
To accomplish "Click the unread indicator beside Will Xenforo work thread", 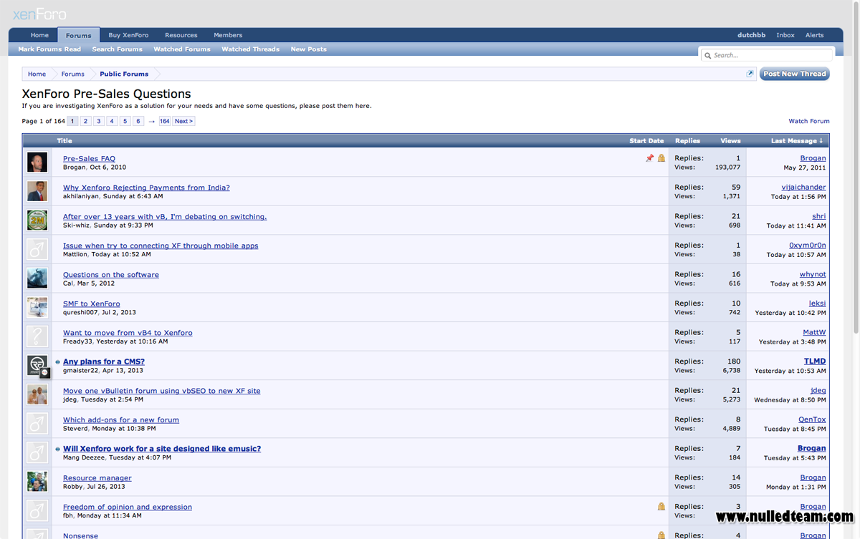I will (58, 450).
